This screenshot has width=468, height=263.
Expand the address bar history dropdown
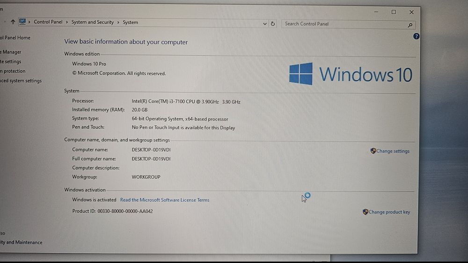point(265,23)
